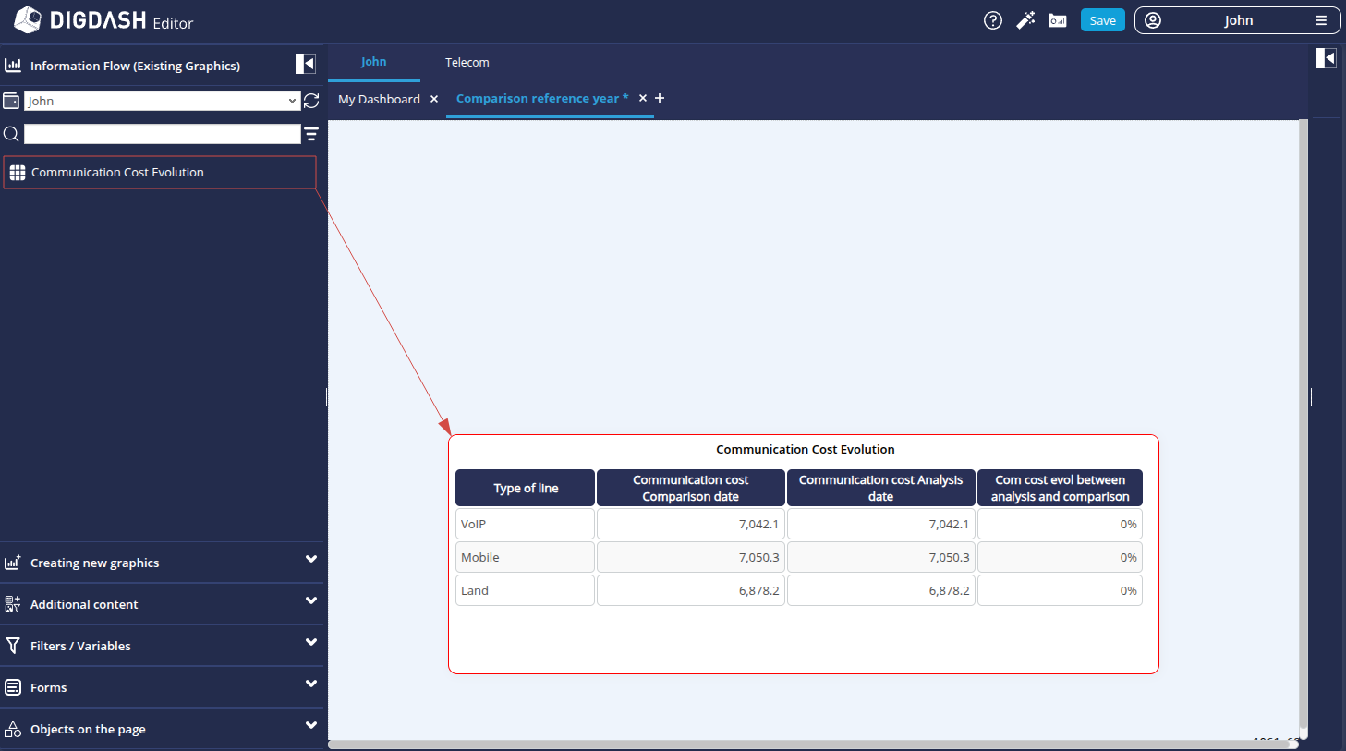Viewport: 1346px width, 751px height.
Task: Click the help question mark icon
Action: pos(993,20)
